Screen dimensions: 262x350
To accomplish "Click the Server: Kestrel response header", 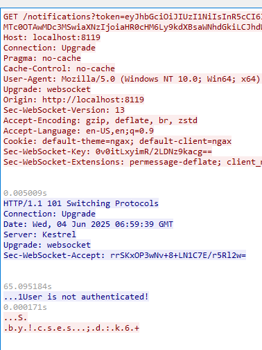I will coord(40,234).
